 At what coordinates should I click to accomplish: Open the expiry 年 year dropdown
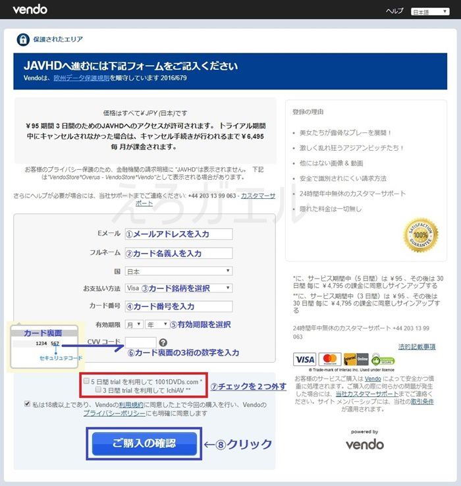[x=157, y=325]
